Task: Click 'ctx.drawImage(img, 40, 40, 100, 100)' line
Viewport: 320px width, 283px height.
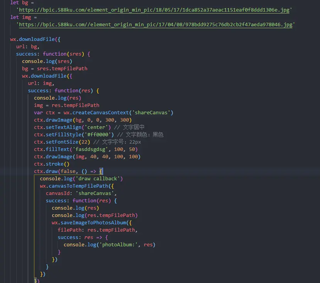Action: [87, 157]
